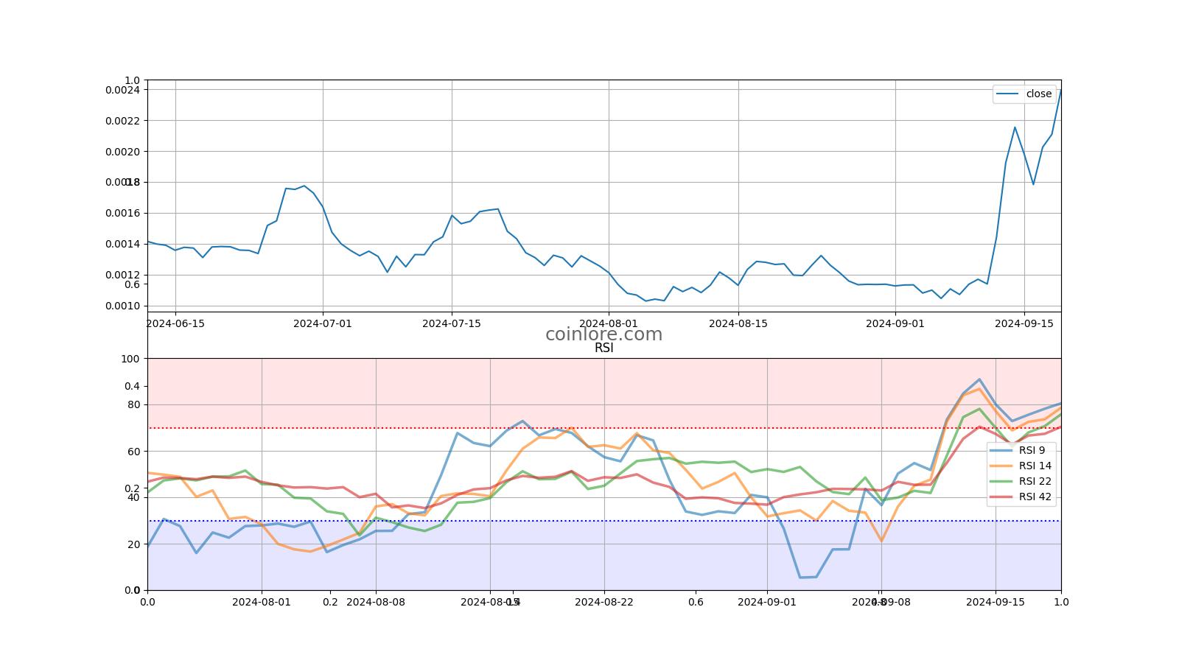Click 2024-08-01 date on the RSI chart axis
This screenshot has height=663, width=1179.
262,602
